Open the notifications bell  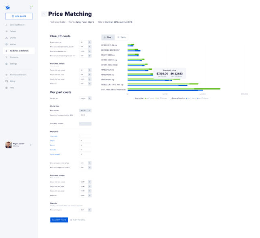[x=30, y=7]
